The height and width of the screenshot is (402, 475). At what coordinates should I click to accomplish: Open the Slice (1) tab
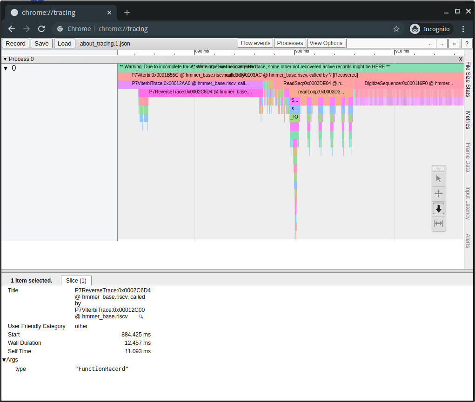tap(76, 281)
